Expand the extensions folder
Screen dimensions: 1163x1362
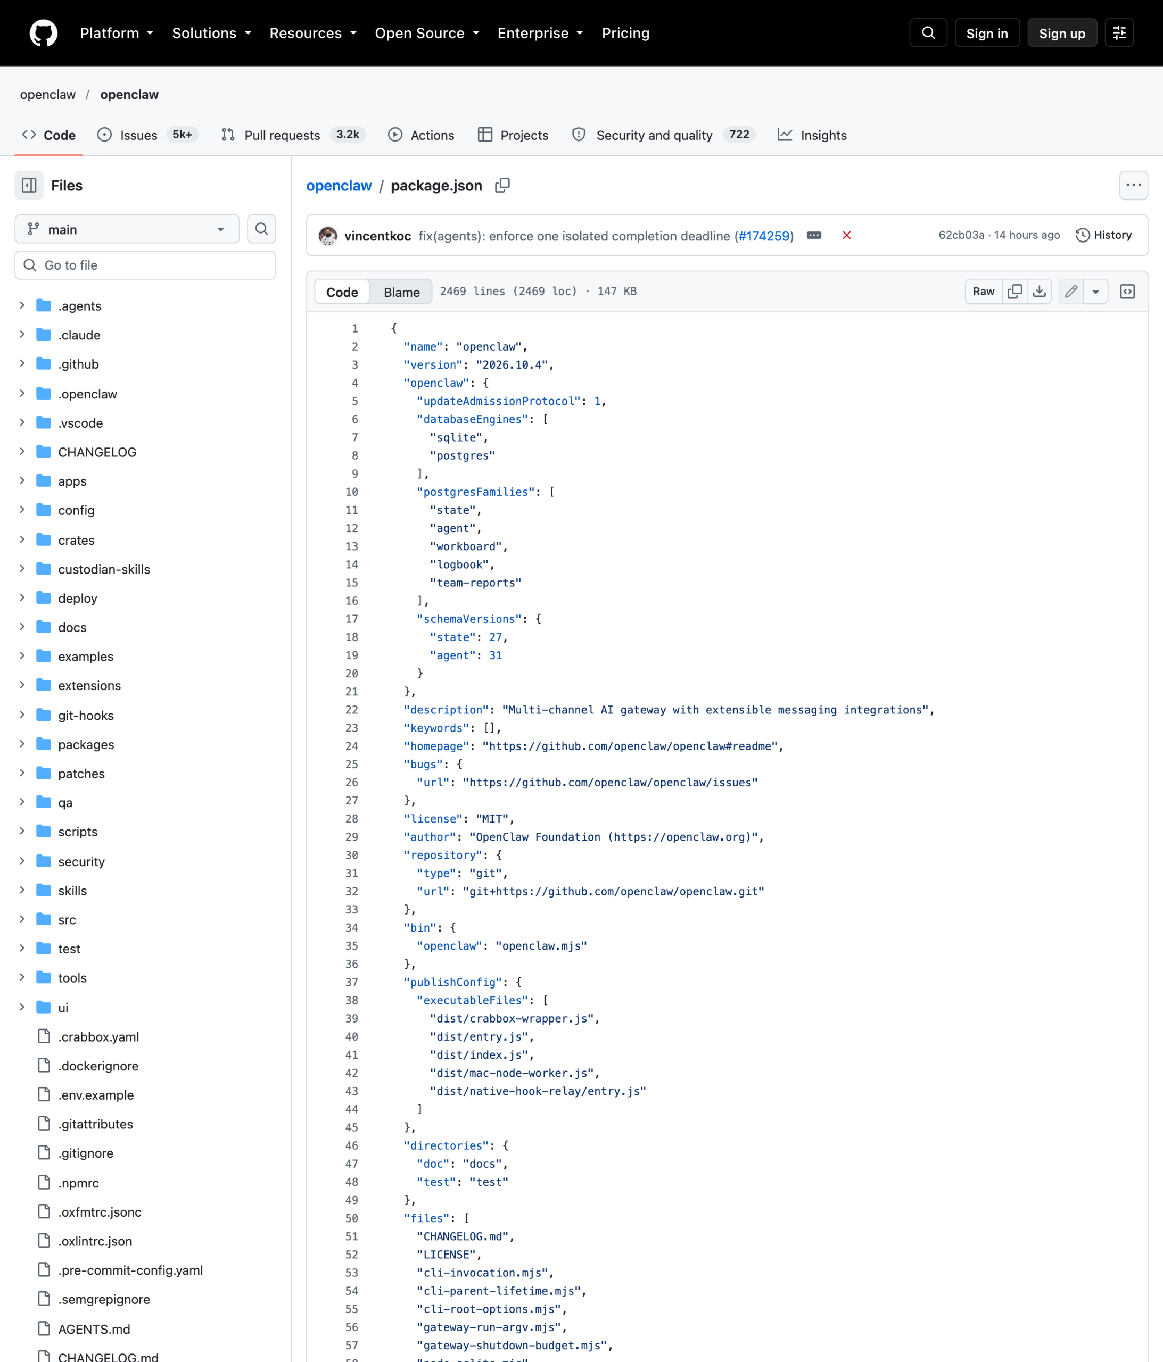[22, 685]
